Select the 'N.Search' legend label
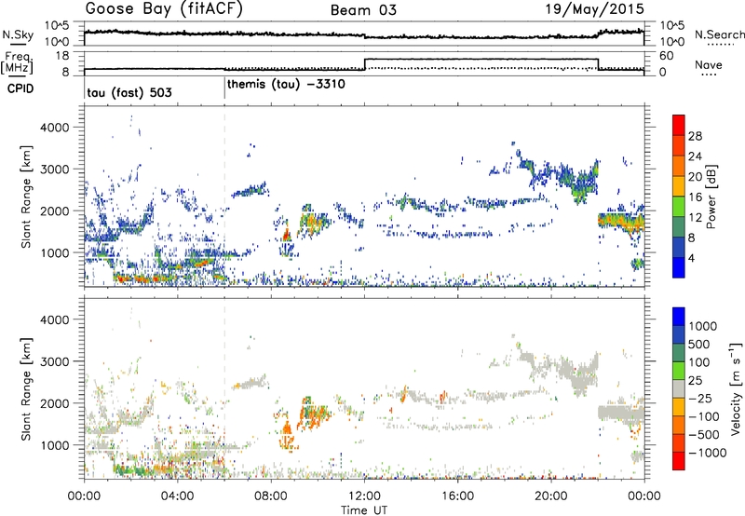Screen dimensions: 745x516 [x=720, y=34]
